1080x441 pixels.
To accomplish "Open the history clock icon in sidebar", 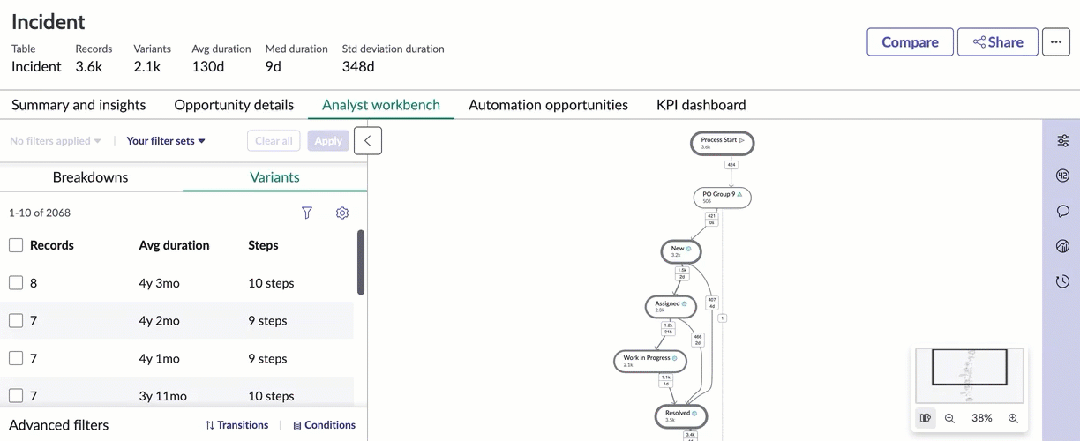I will (1062, 281).
